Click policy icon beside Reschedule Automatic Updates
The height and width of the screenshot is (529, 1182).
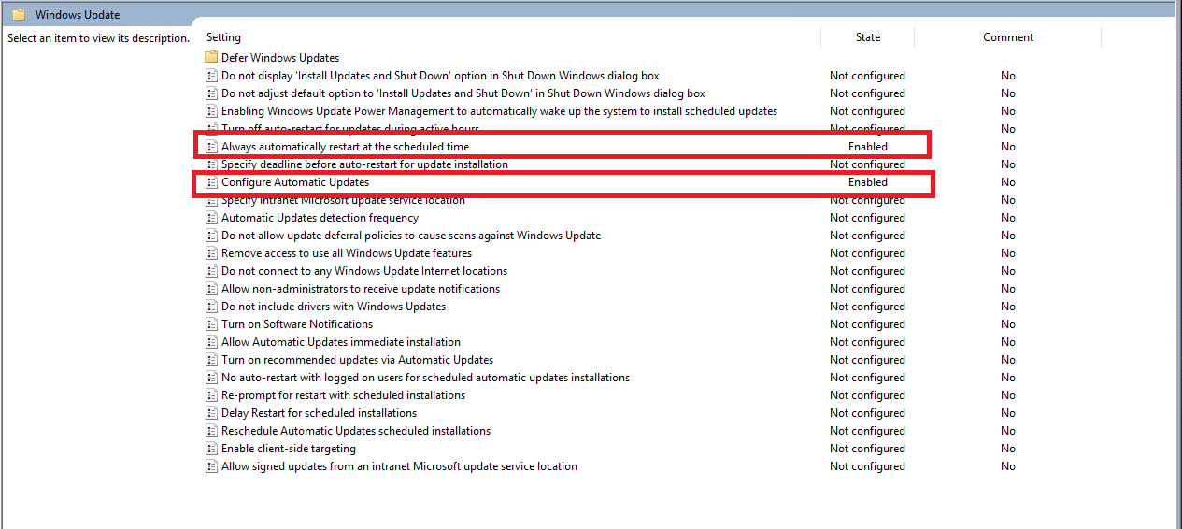tap(211, 431)
